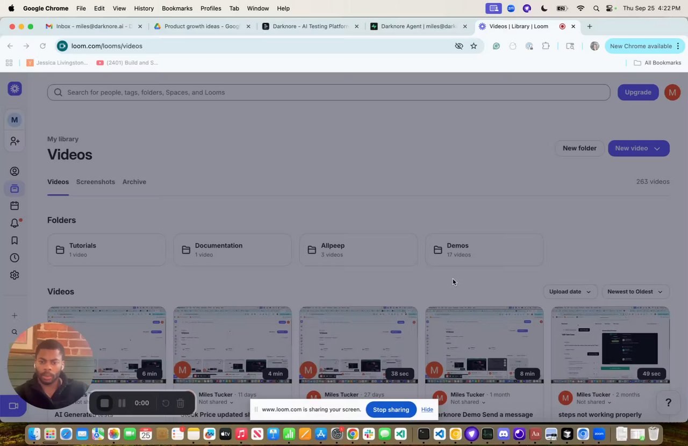Open the Allpeep folder
This screenshot has width=688, height=446.
point(359,250)
